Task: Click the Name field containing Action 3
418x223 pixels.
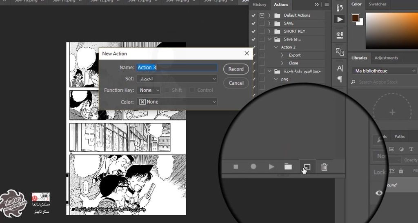Action: point(177,67)
